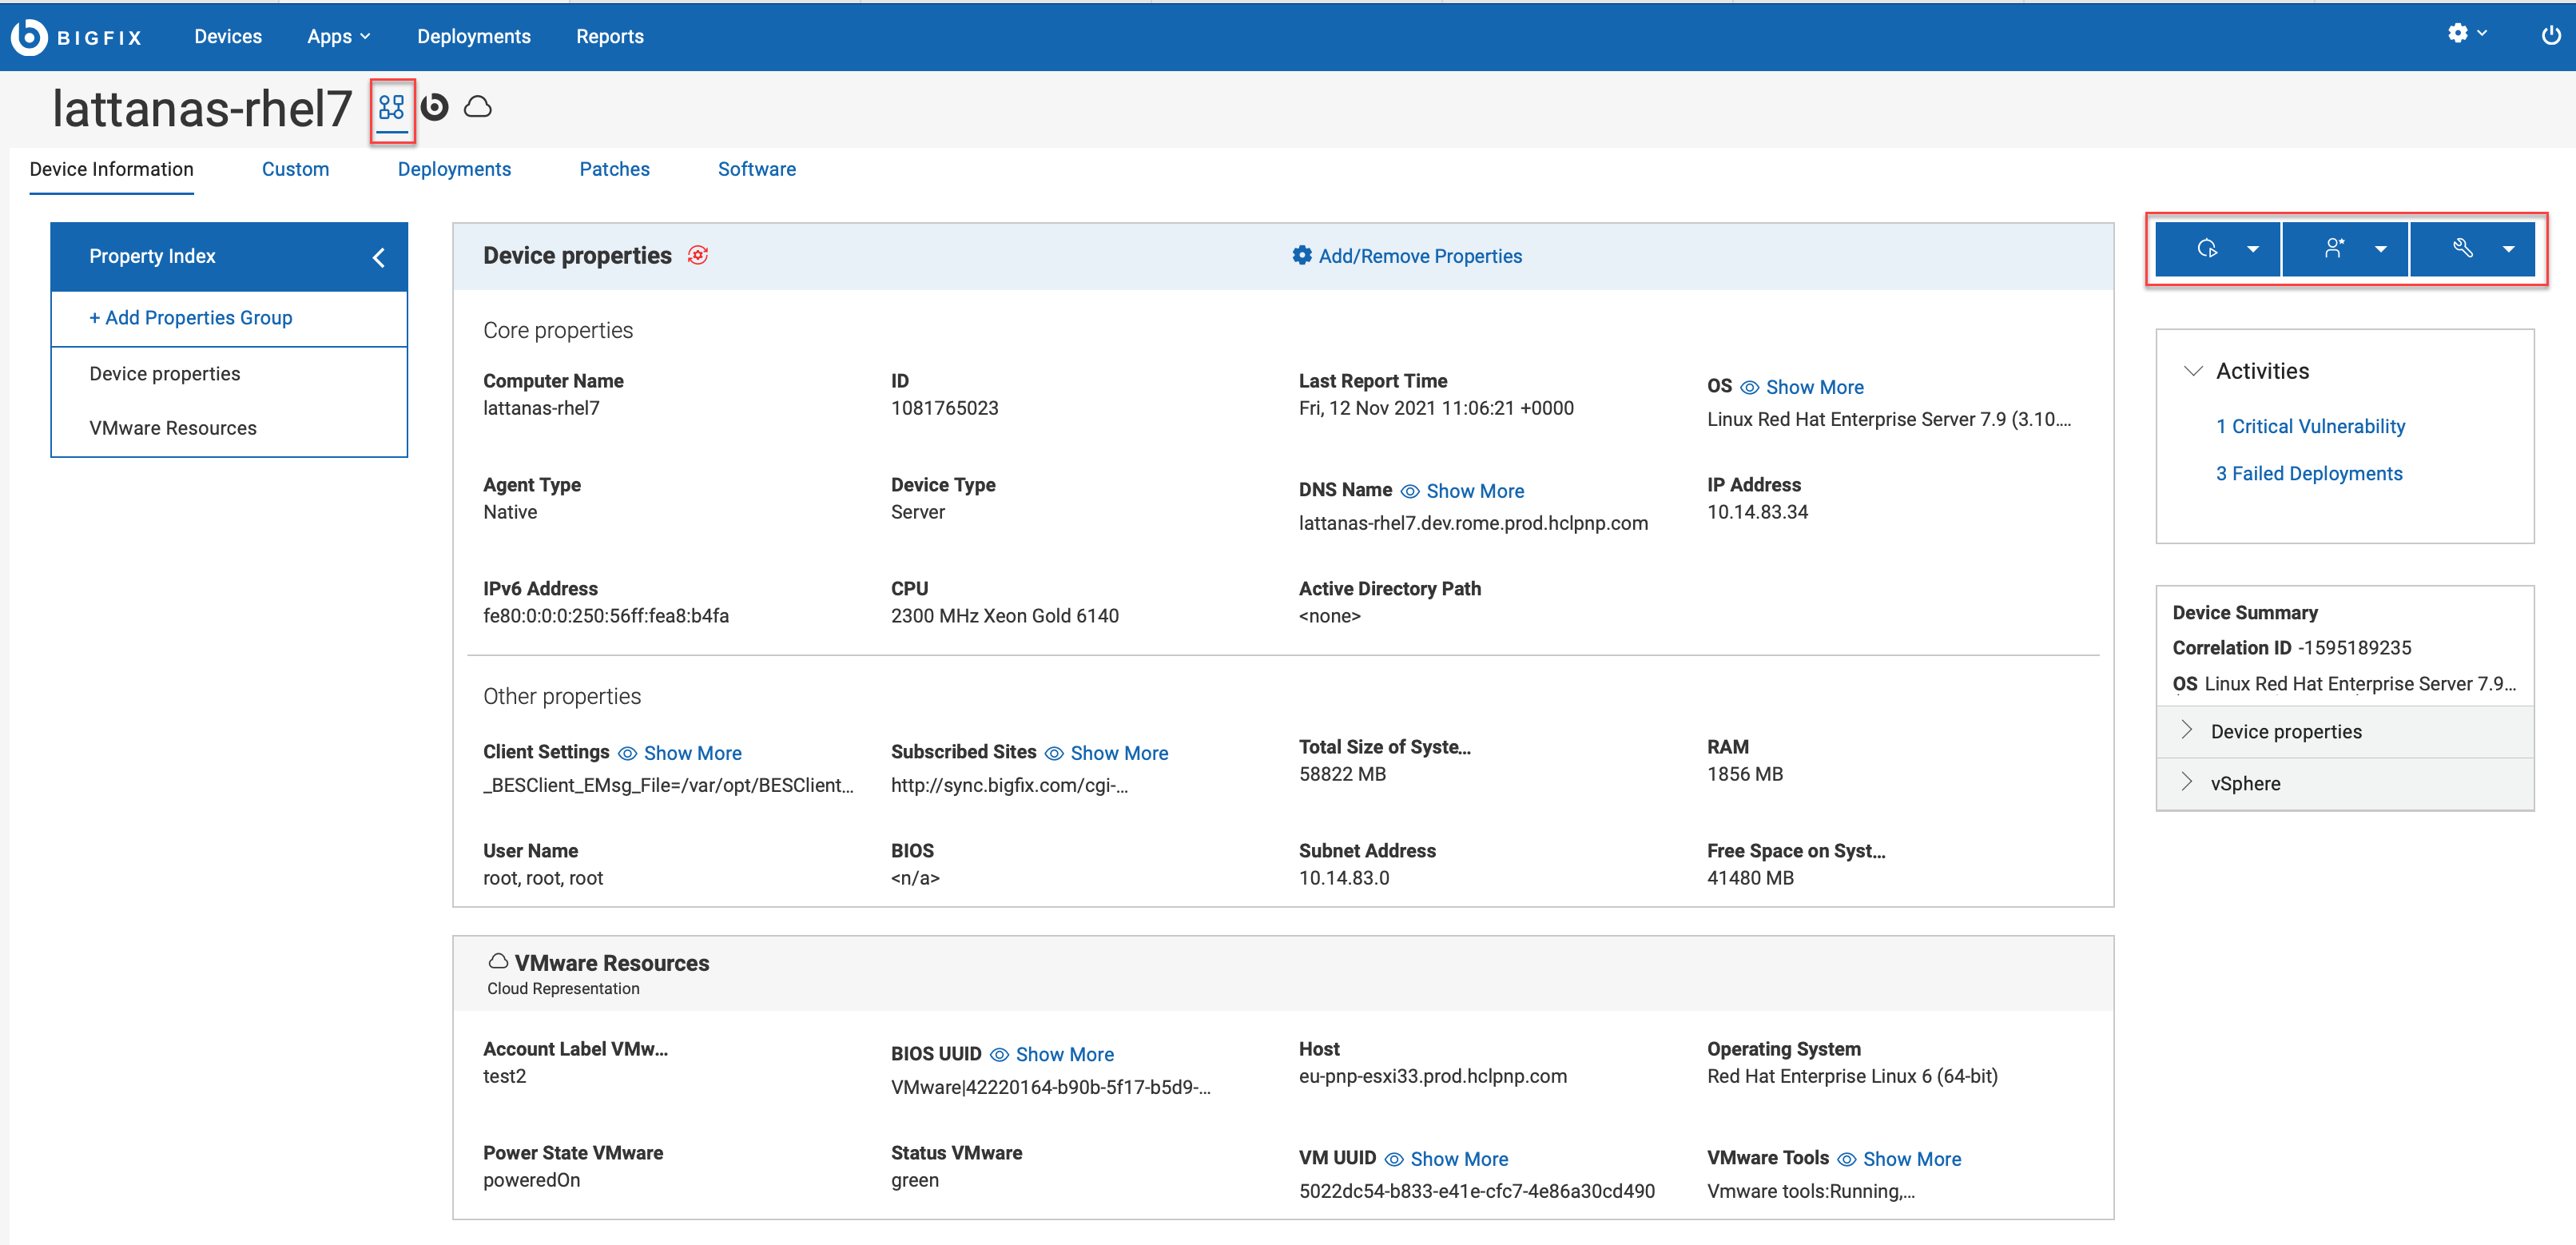Screen dimensions: 2576x1245
Task: Collapse the Activities section
Action: (2193, 371)
